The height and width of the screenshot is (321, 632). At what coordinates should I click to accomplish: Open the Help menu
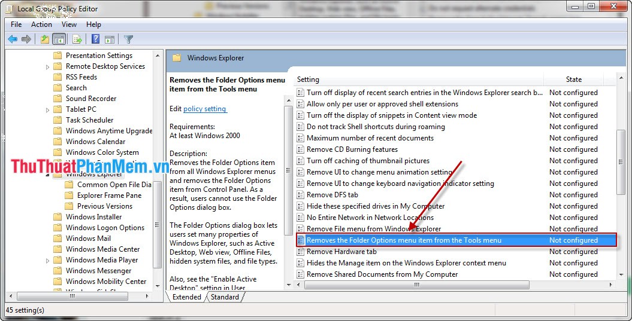93,25
